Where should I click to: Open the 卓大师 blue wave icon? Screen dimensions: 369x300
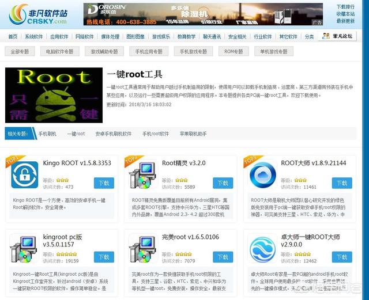point(263,249)
